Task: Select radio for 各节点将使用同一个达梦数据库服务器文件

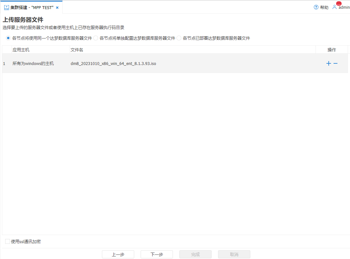Action: click(8, 38)
